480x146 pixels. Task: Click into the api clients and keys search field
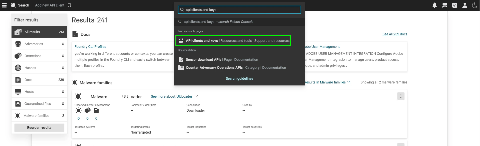[x=239, y=10]
